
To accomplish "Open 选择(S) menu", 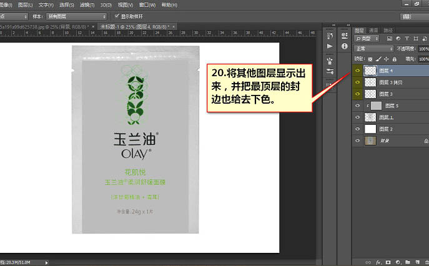I will [67, 5].
